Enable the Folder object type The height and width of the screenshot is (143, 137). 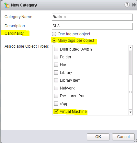click(56, 57)
